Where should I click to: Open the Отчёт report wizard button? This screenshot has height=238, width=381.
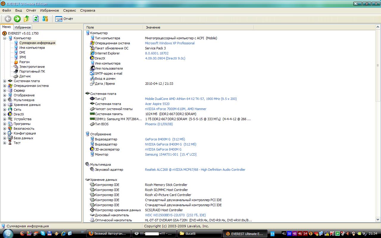coord(64,19)
